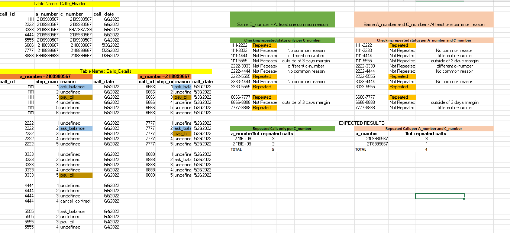Select the "EXPECTED RESULTS" label cell
The width and height of the screenshot is (510, 233).
click(362, 123)
